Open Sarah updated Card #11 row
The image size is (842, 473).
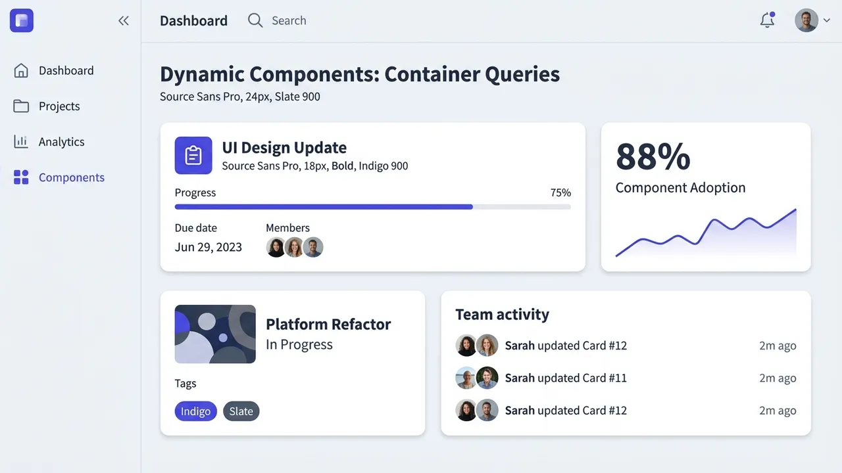pos(626,378)
